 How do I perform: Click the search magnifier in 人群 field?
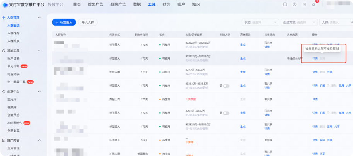click(352, 22)
